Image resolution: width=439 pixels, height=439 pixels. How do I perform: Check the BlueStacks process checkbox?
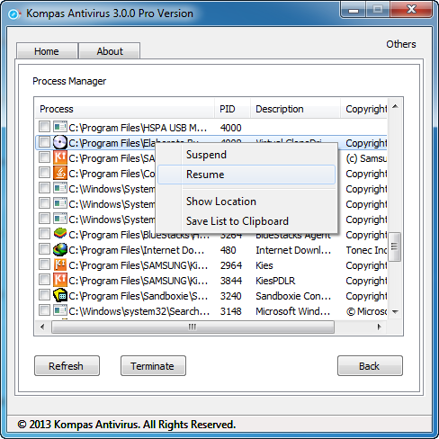click(x=44, y=234)
